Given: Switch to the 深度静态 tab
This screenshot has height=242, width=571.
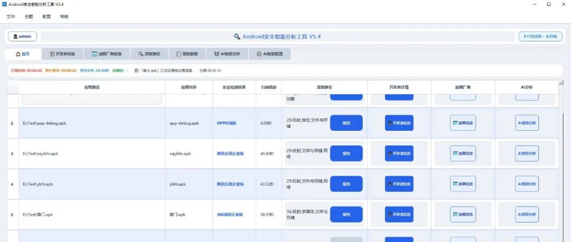Looking at the screenshot, I should (149, 54).
